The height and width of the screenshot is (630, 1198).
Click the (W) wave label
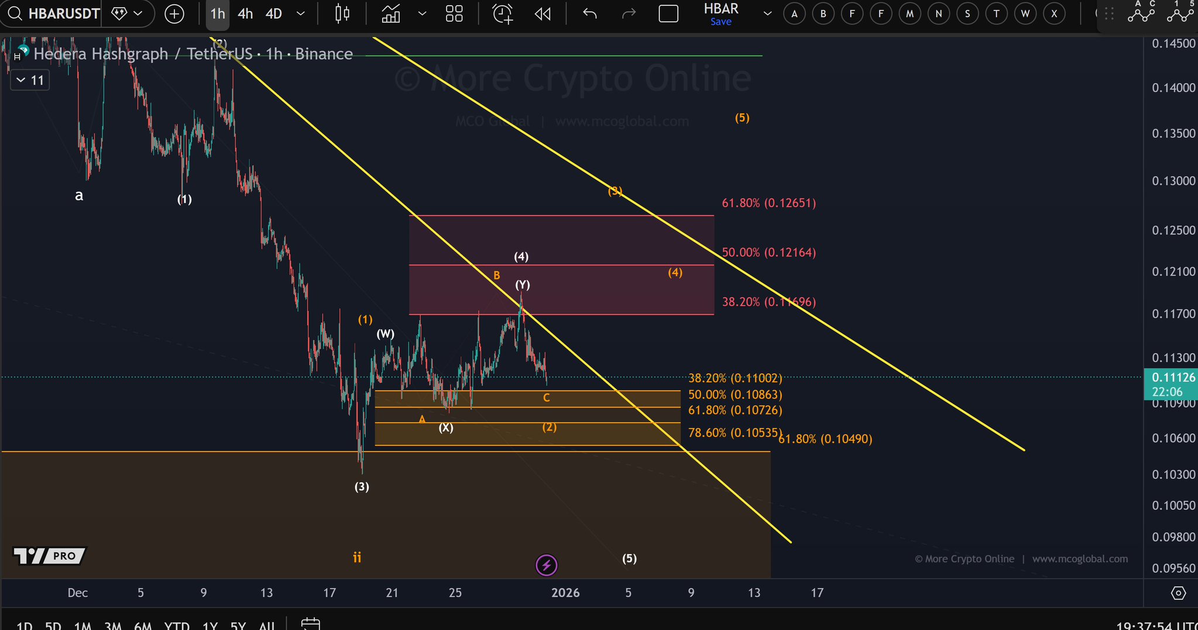[x=385, y=334]
